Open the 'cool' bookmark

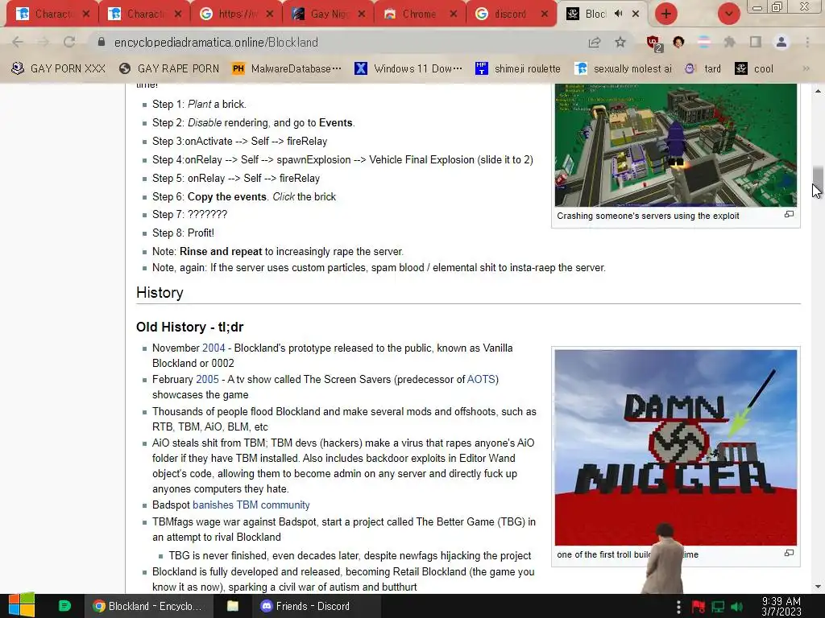[754, 68]
